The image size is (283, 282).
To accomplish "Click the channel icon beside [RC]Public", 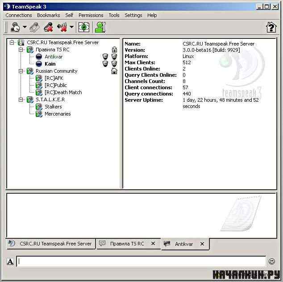I will click(x=39, y=85).
